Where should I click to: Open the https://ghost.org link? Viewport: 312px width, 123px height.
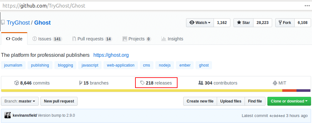point(111,55)
